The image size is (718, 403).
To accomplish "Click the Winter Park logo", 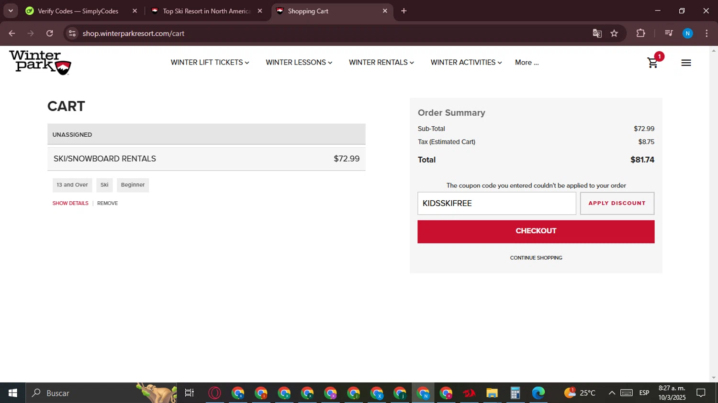I will pyautogui.click(x=40, y=63).
